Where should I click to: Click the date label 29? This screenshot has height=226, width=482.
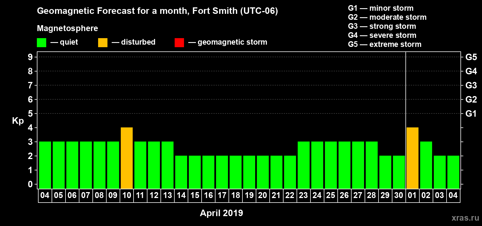[385, 195]
